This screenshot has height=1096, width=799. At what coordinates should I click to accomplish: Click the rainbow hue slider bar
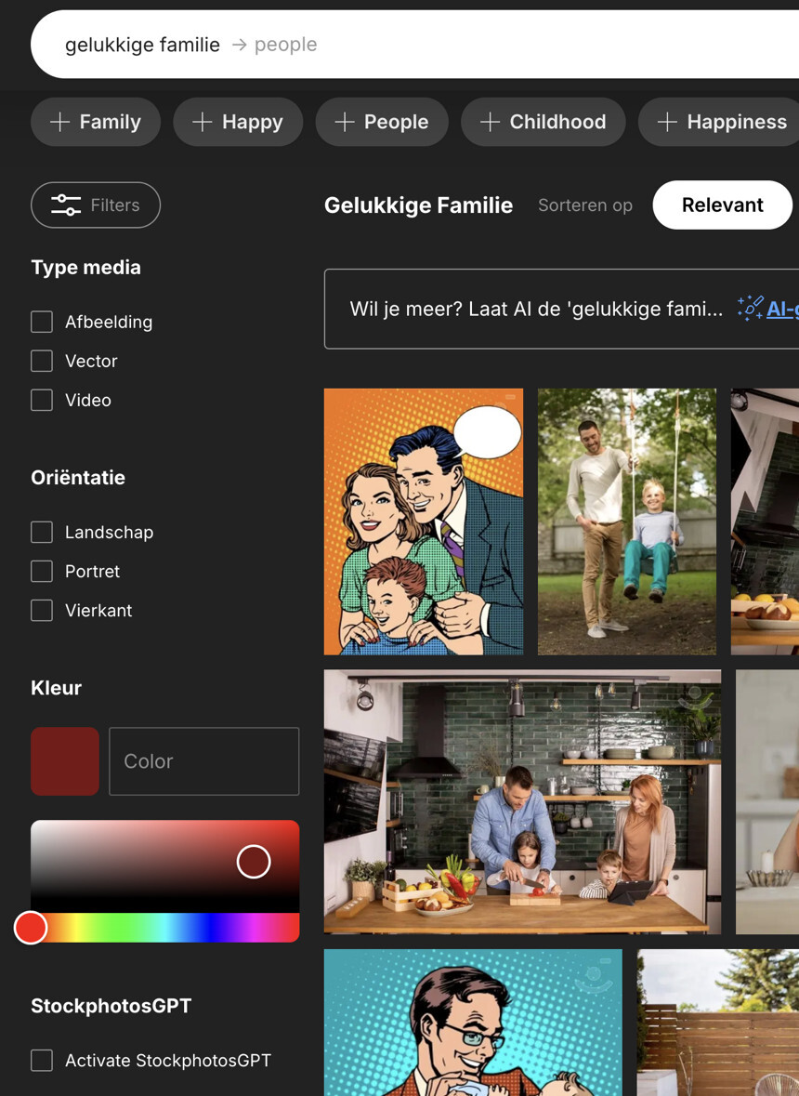[165, 928]
